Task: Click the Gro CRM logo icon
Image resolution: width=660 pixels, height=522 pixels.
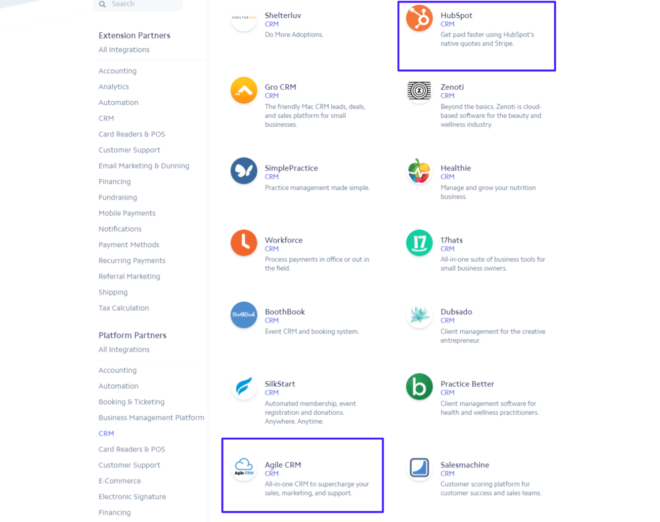Action: (244, 90)
